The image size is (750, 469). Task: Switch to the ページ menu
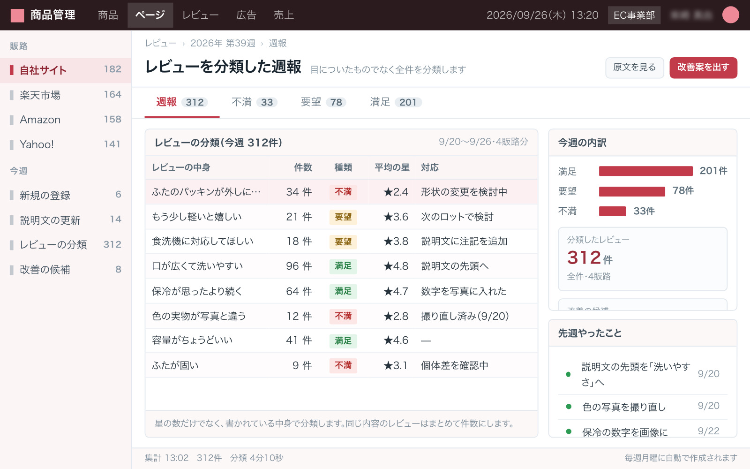pyautogui.click(x=150, y=15)
